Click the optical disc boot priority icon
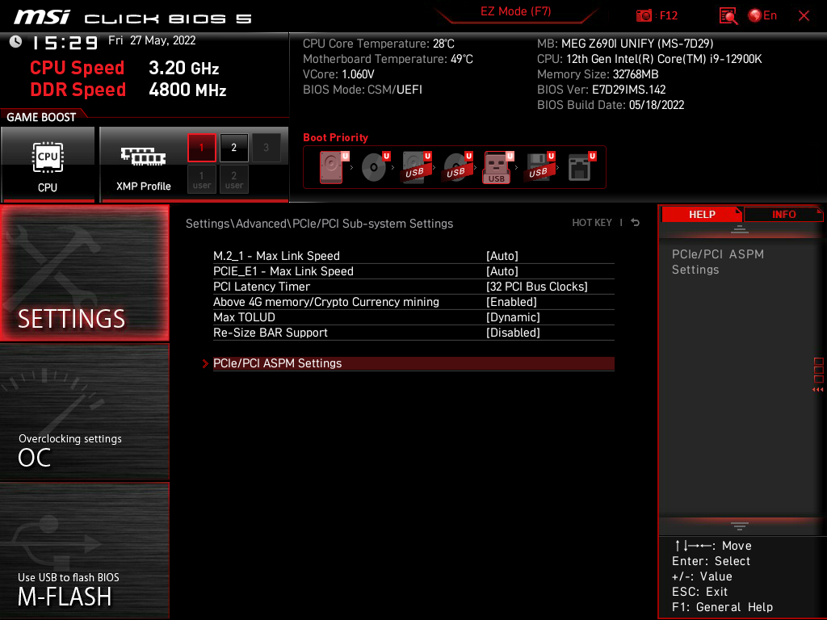This screenshot has height=620, width=827. (x=375, y=167)
